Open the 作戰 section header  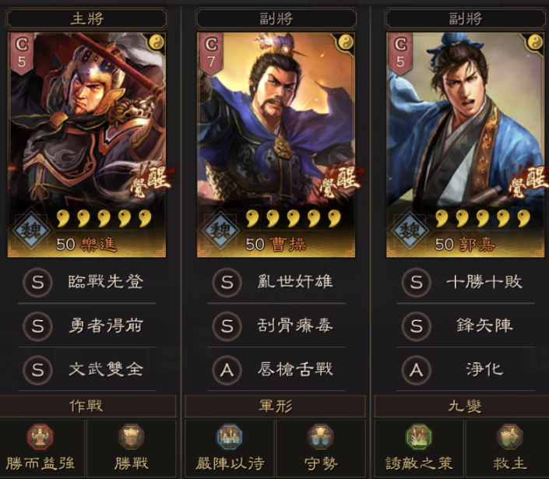click(x=87, y=406)
